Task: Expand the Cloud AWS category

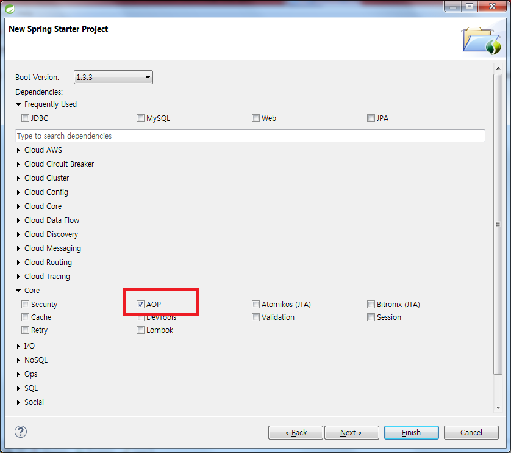Action: click(18, 150)
